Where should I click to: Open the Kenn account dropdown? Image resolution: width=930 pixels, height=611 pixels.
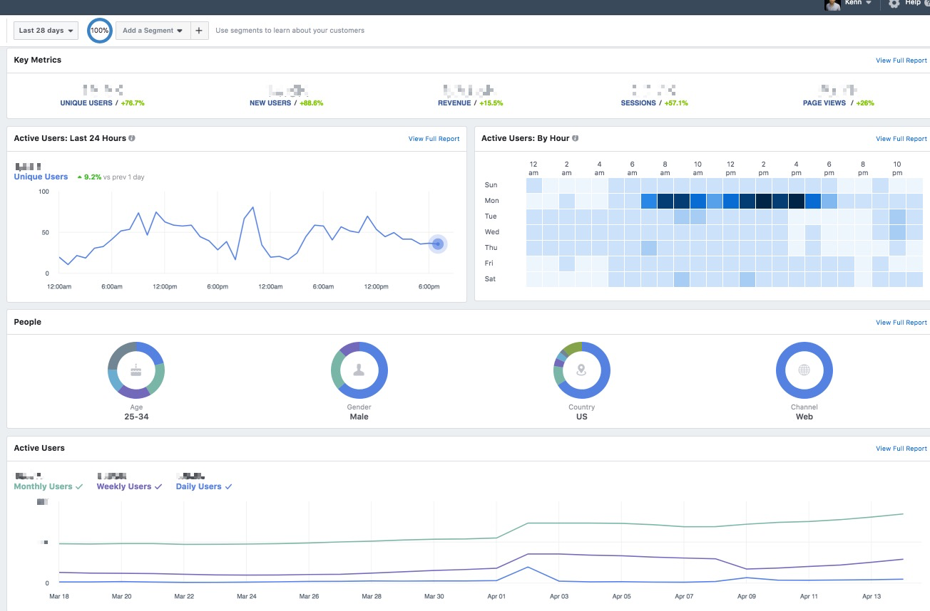853,2
